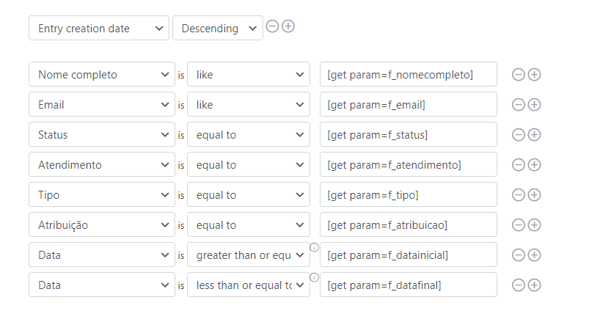The image size is (608, 311).
Task: Show info tooltip on greater than operator
Action: pyautogui.click(x=315, y=247)
